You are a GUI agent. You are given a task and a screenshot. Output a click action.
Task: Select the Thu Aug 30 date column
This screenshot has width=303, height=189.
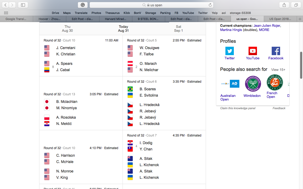pyautogui.click(x=67, y=29)
